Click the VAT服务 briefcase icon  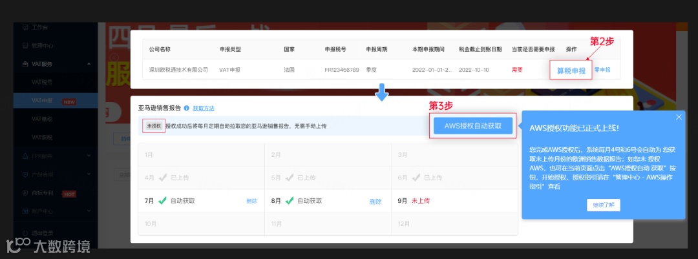pyautogui.click(x=25, y=64)
